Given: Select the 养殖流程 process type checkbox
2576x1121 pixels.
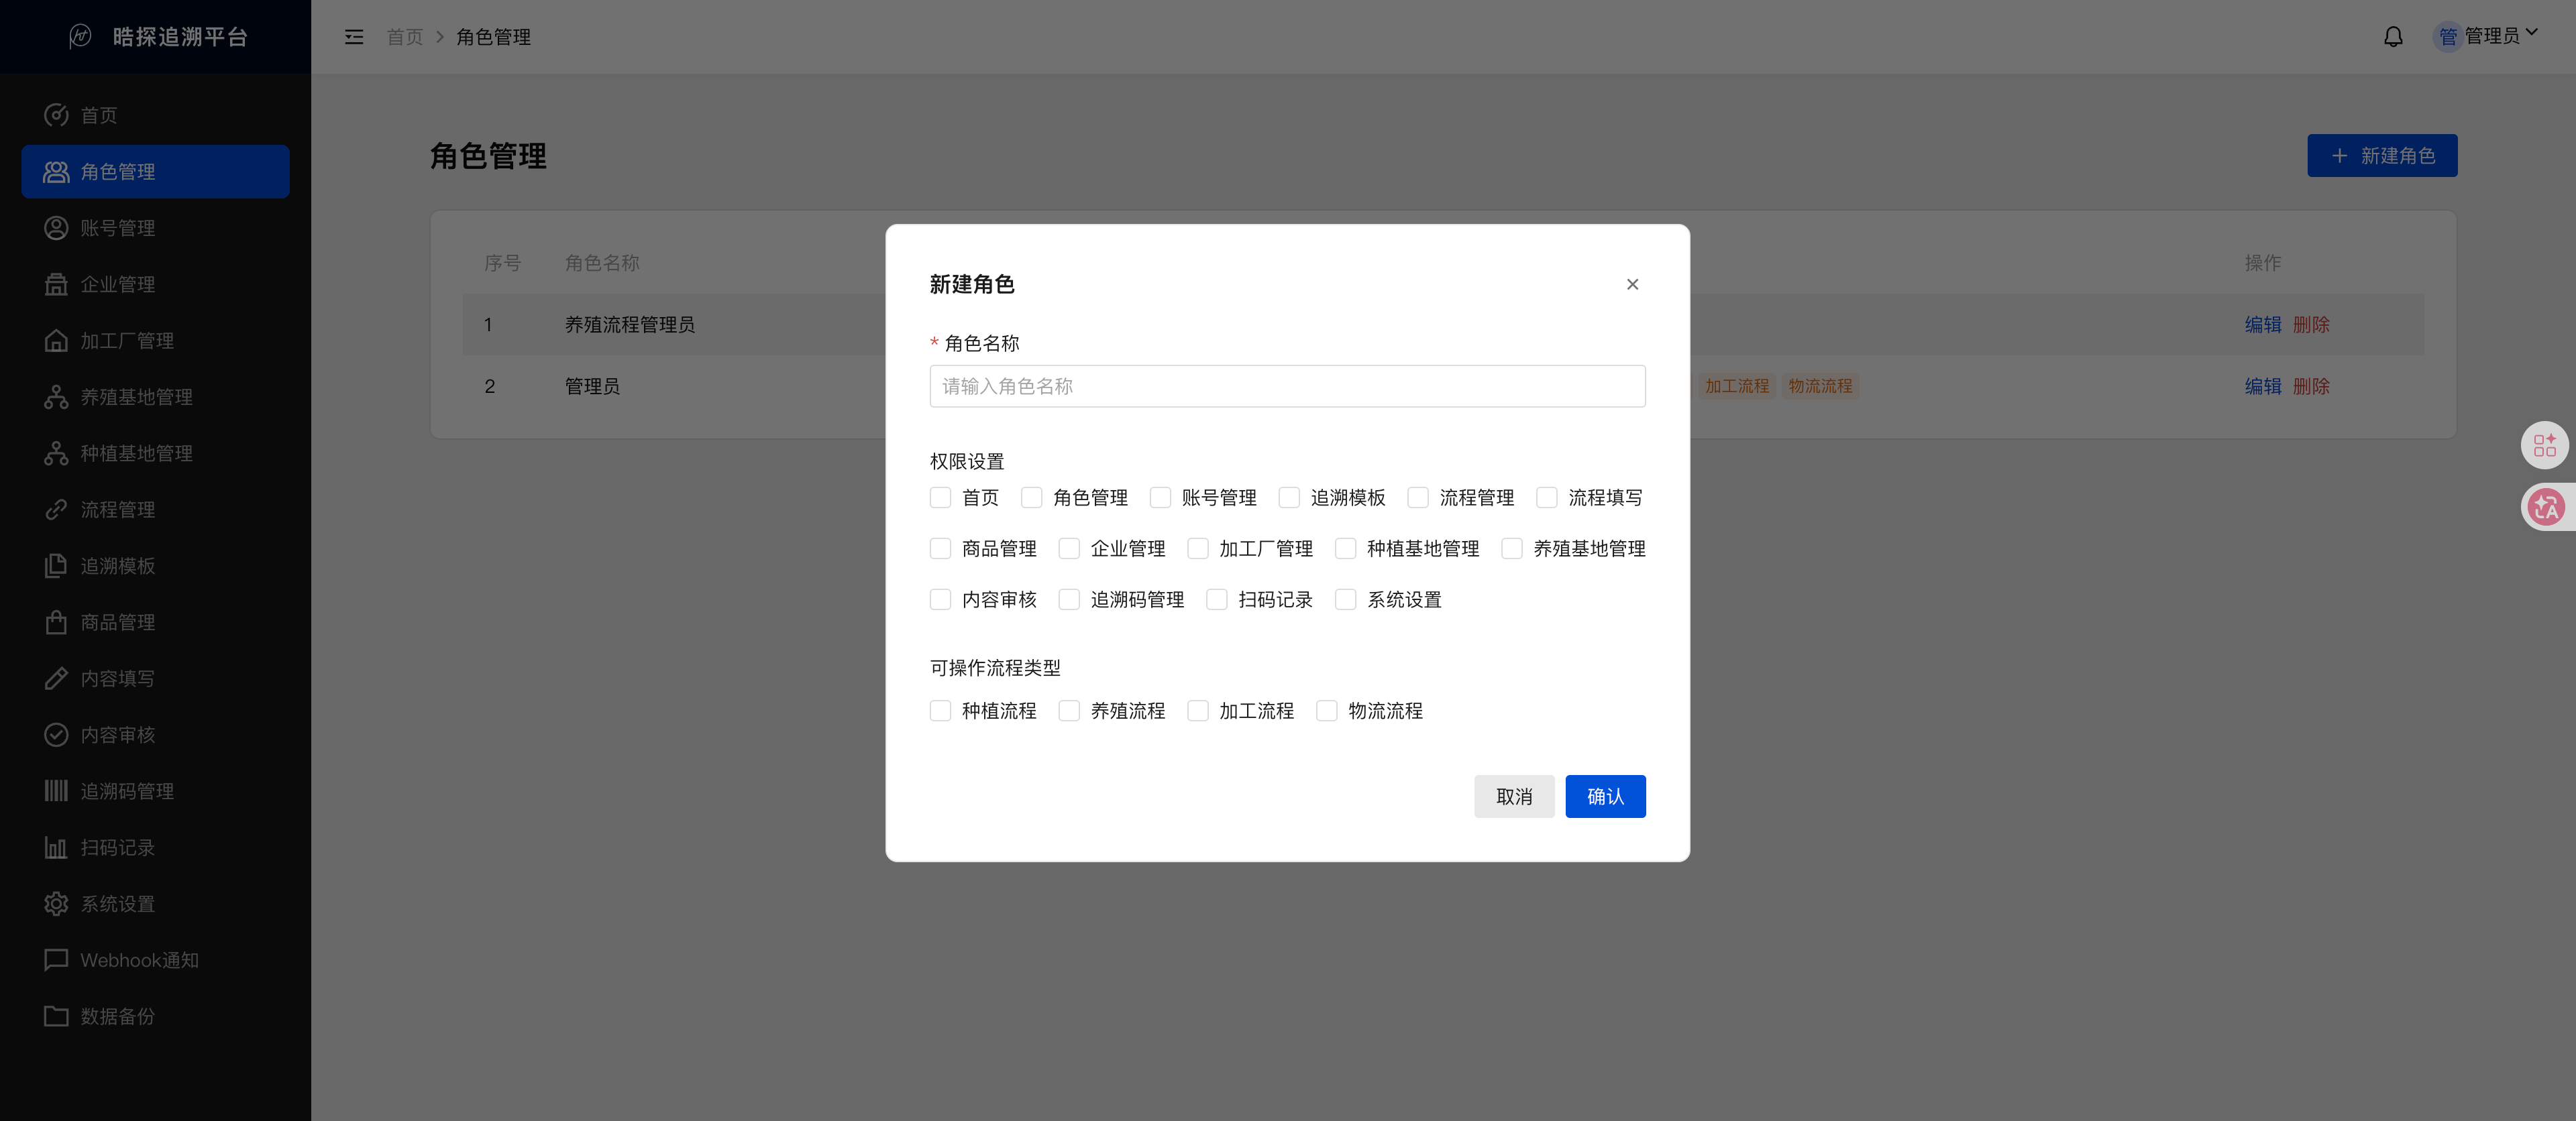Looking at the screenshot, I should (1069, 711).
